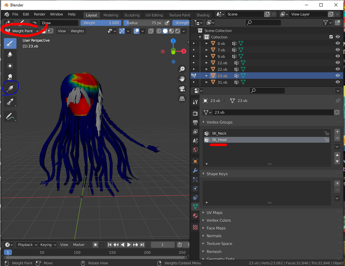Add a new shape key

pos(337,183)
